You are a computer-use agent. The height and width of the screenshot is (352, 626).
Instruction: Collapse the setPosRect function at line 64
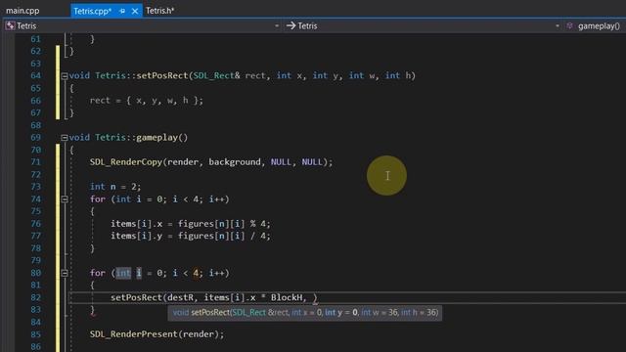pyautogui.click(x=65, y=76)
